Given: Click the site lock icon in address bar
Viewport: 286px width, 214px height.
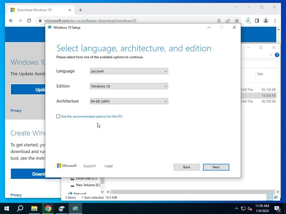Looking at the screenshot, I should click(40, 21).
